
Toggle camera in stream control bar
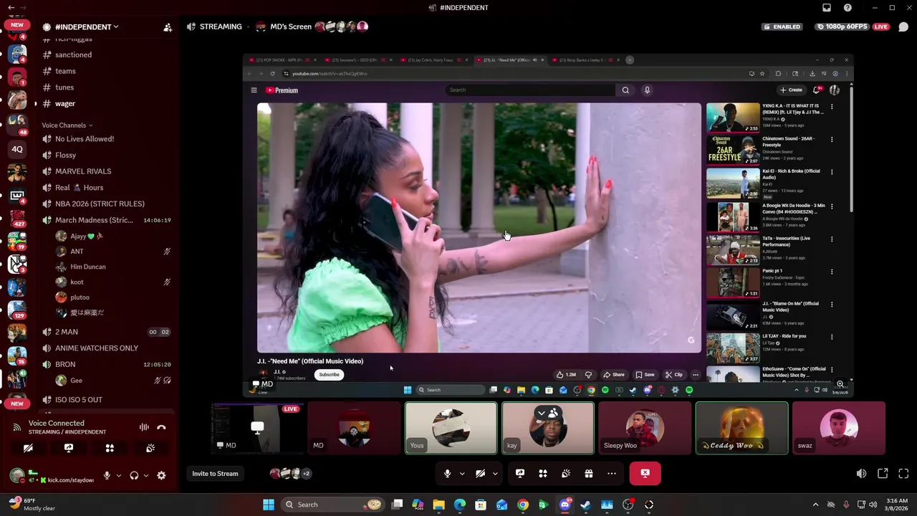(x=480, y=474)
